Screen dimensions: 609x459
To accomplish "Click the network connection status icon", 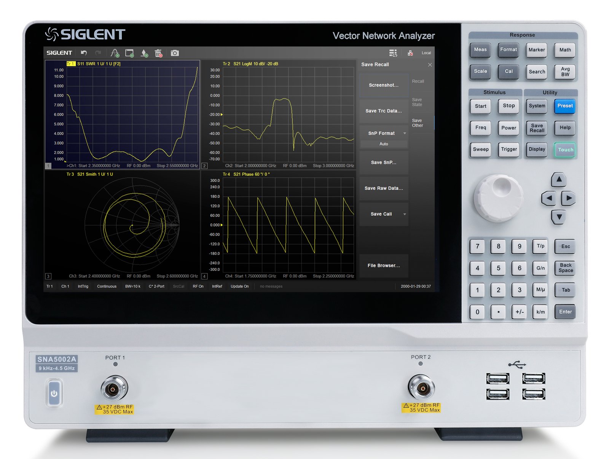I will tap(410, 53).
